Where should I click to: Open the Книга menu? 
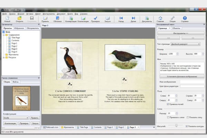click(x=70, y=14)
